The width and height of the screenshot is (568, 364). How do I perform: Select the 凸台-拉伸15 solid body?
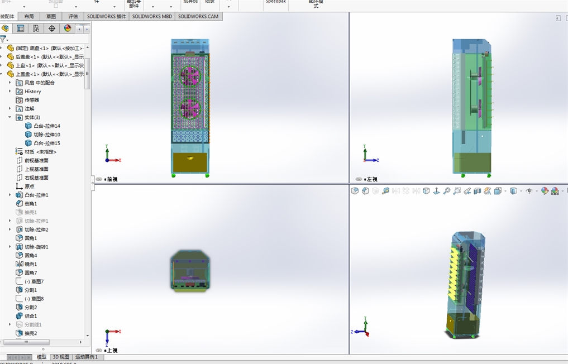click(x=42, y=143)
